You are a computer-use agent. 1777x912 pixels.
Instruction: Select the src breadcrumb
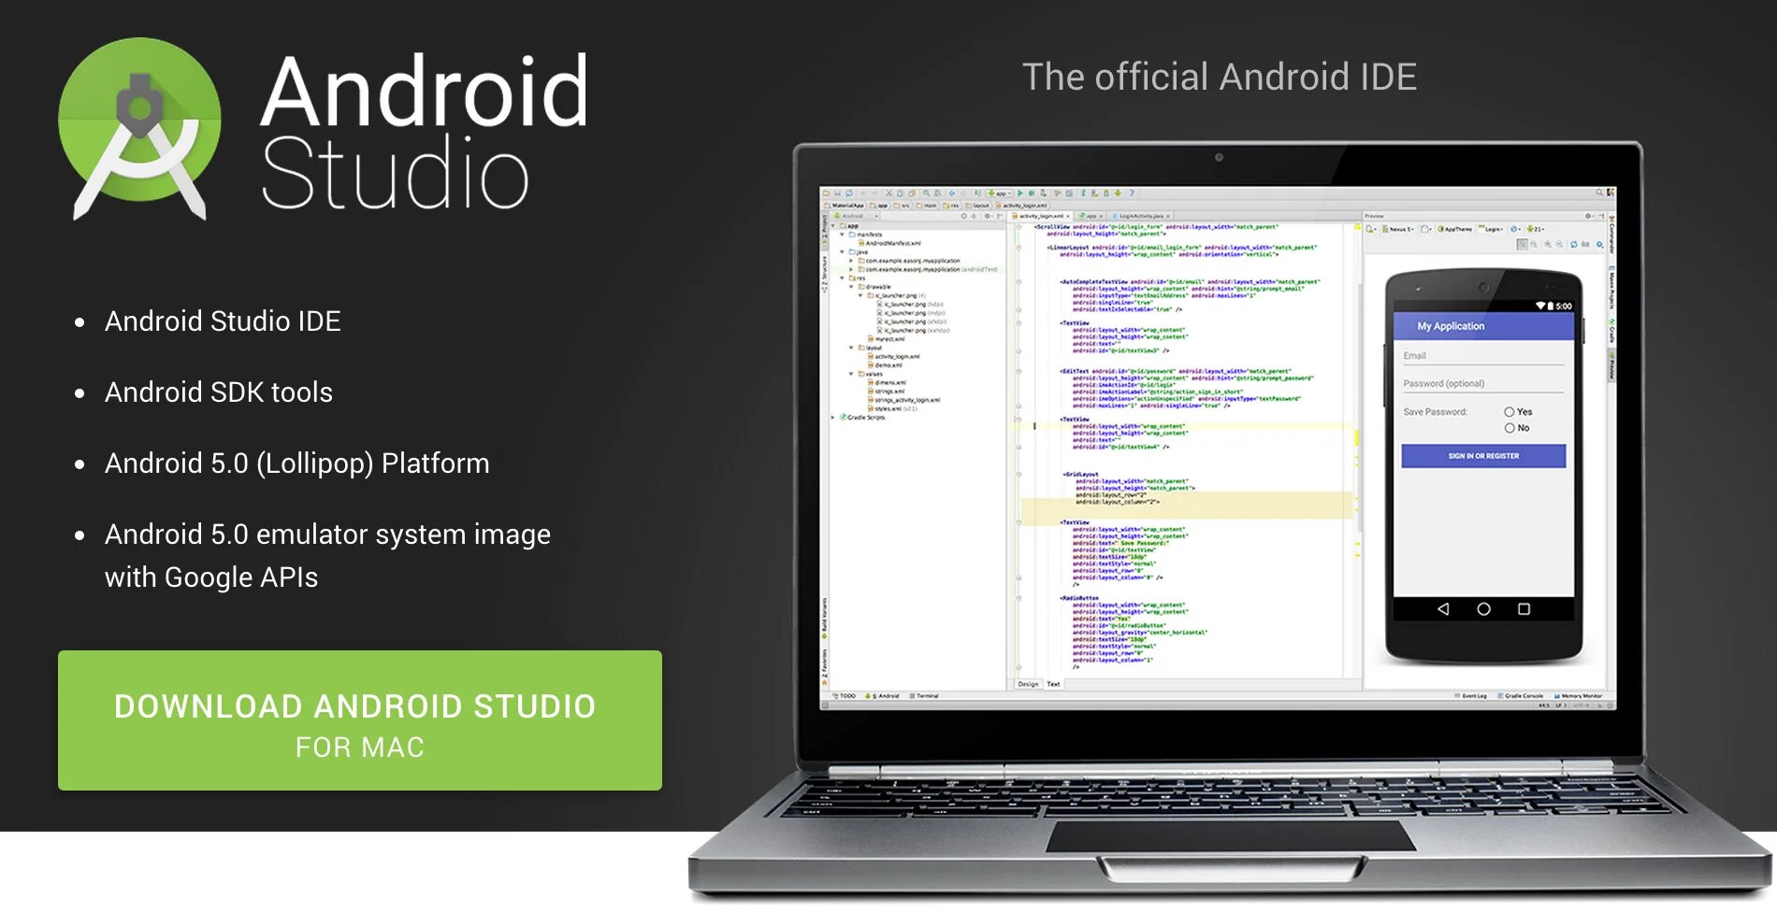pyautogui.click(x=903, y=206)
